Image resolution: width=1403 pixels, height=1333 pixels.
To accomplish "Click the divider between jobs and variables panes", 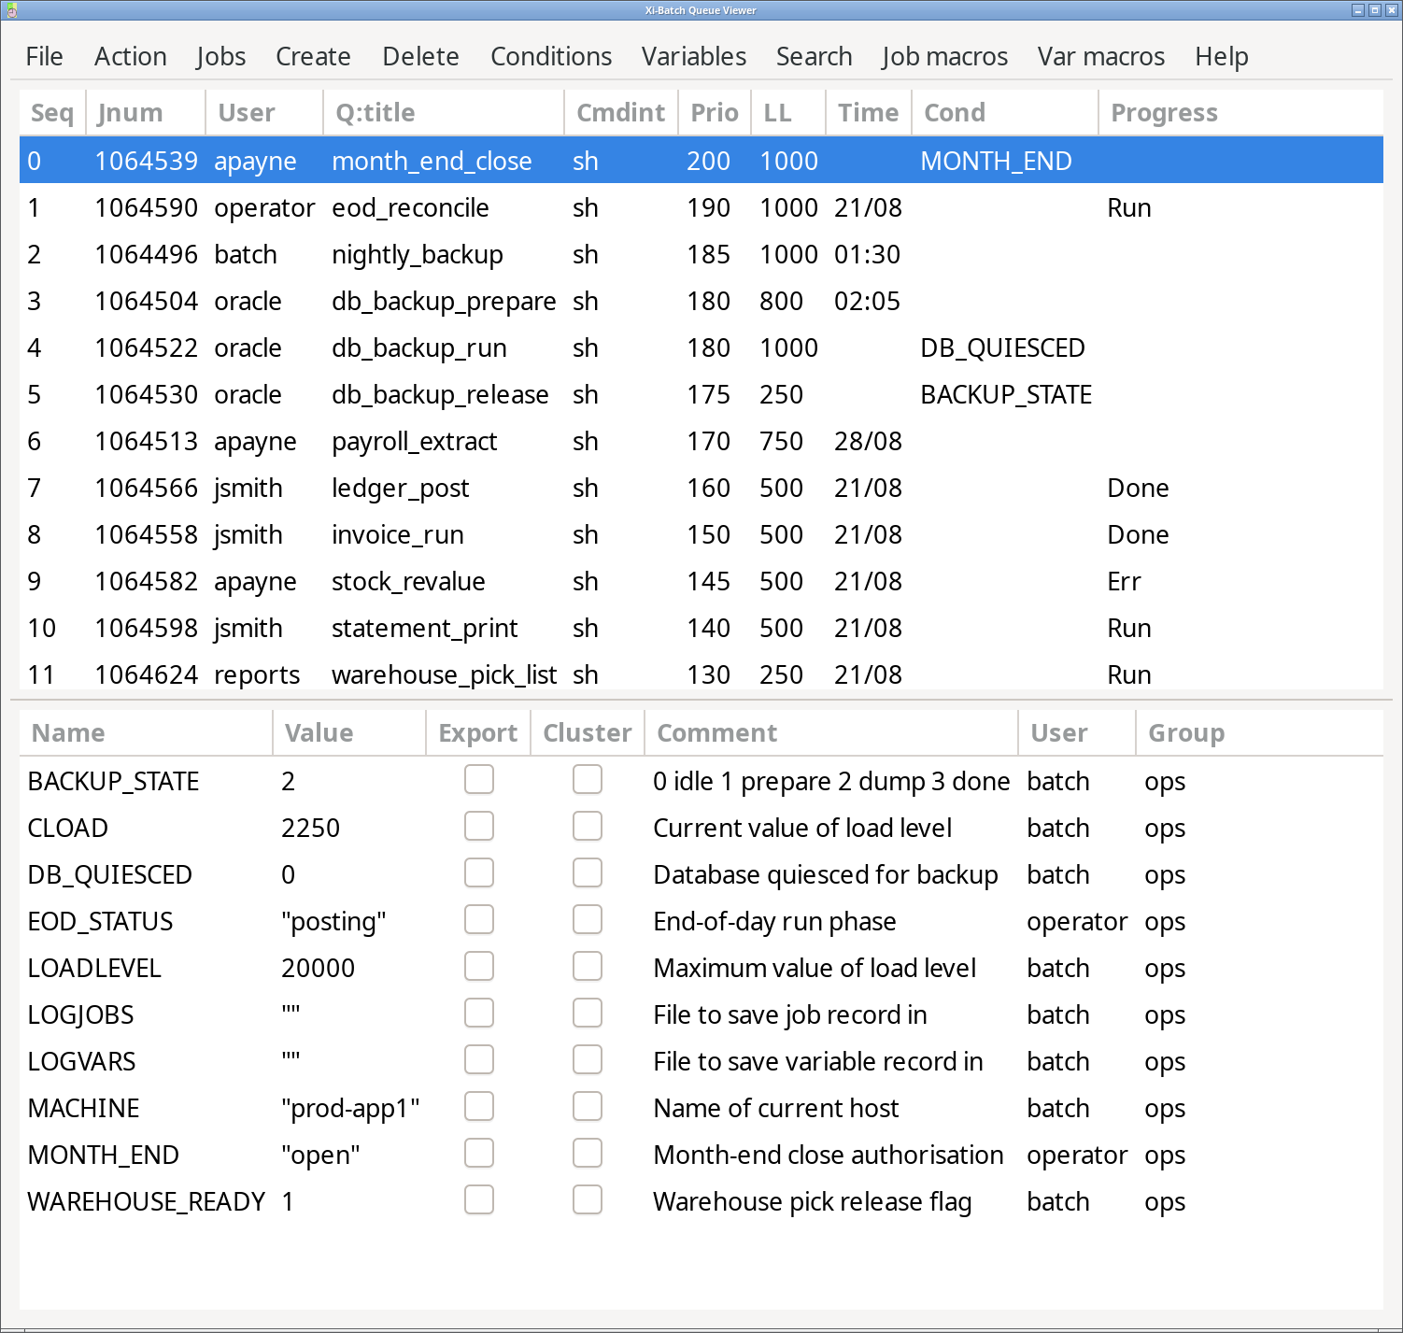I will (x=701, y=700).
